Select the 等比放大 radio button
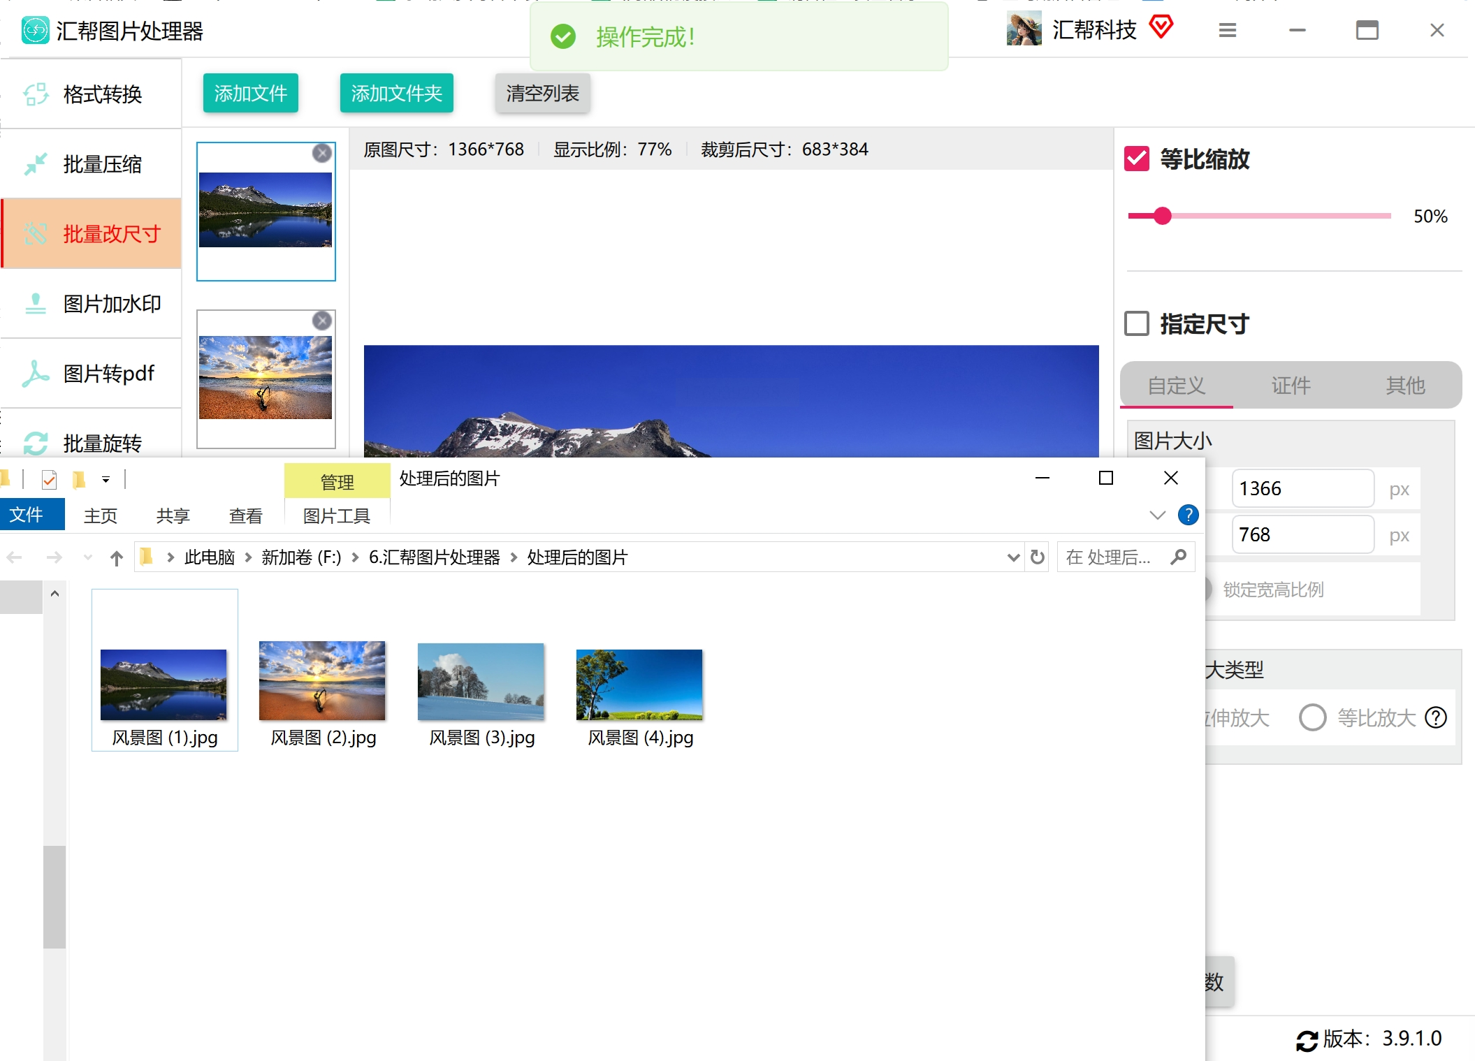 click(x=1312, y=717)
